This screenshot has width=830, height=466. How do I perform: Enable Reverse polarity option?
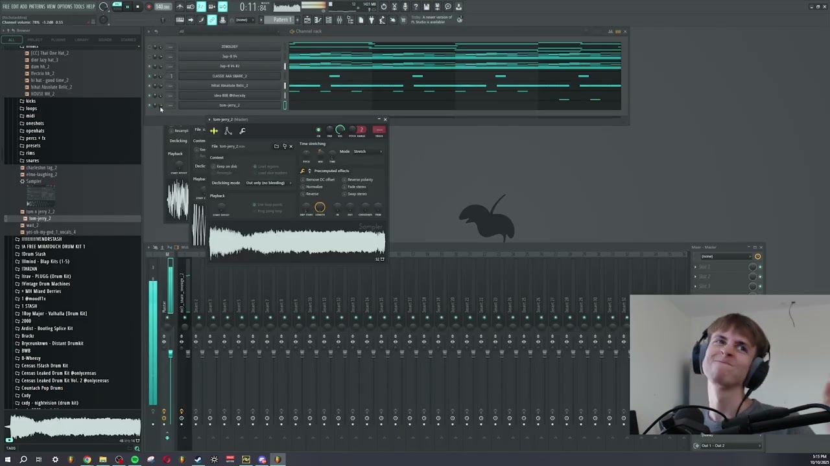tap(358, 179)
